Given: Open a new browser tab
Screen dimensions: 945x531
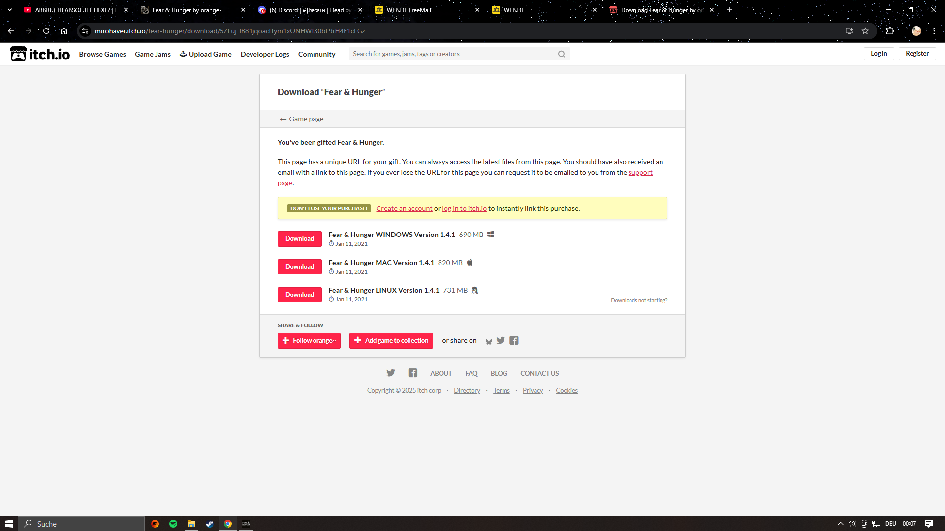Looking at the screenshot, I should click(x=729, y=10).
